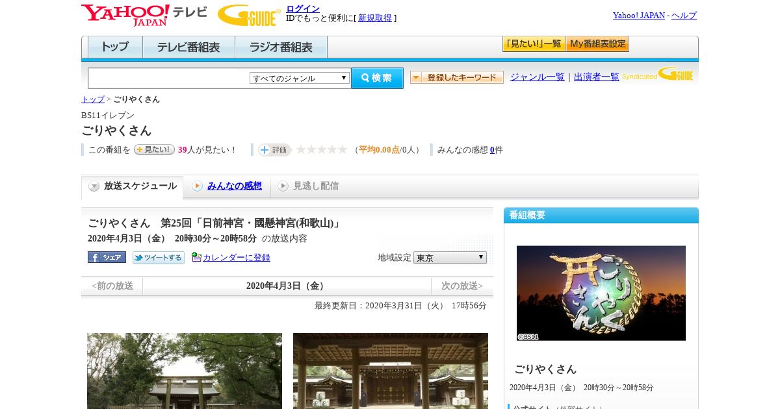Image resolution: width=780 pixels, height=409 pixels.
Task: Click the 平均0.00点 rating text
Action: tap(379, 150)
